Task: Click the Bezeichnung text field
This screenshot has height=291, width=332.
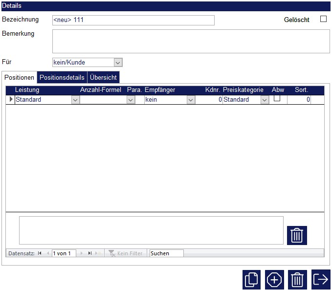Action: [133, 20]
